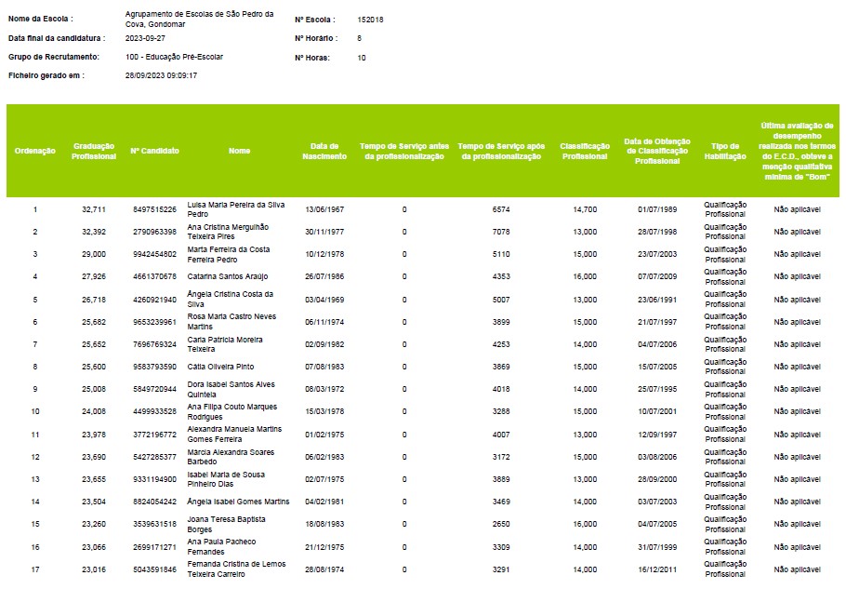This screenshot has height=589, width=846.
Task: Click the Nome column header
Action: 239,151
